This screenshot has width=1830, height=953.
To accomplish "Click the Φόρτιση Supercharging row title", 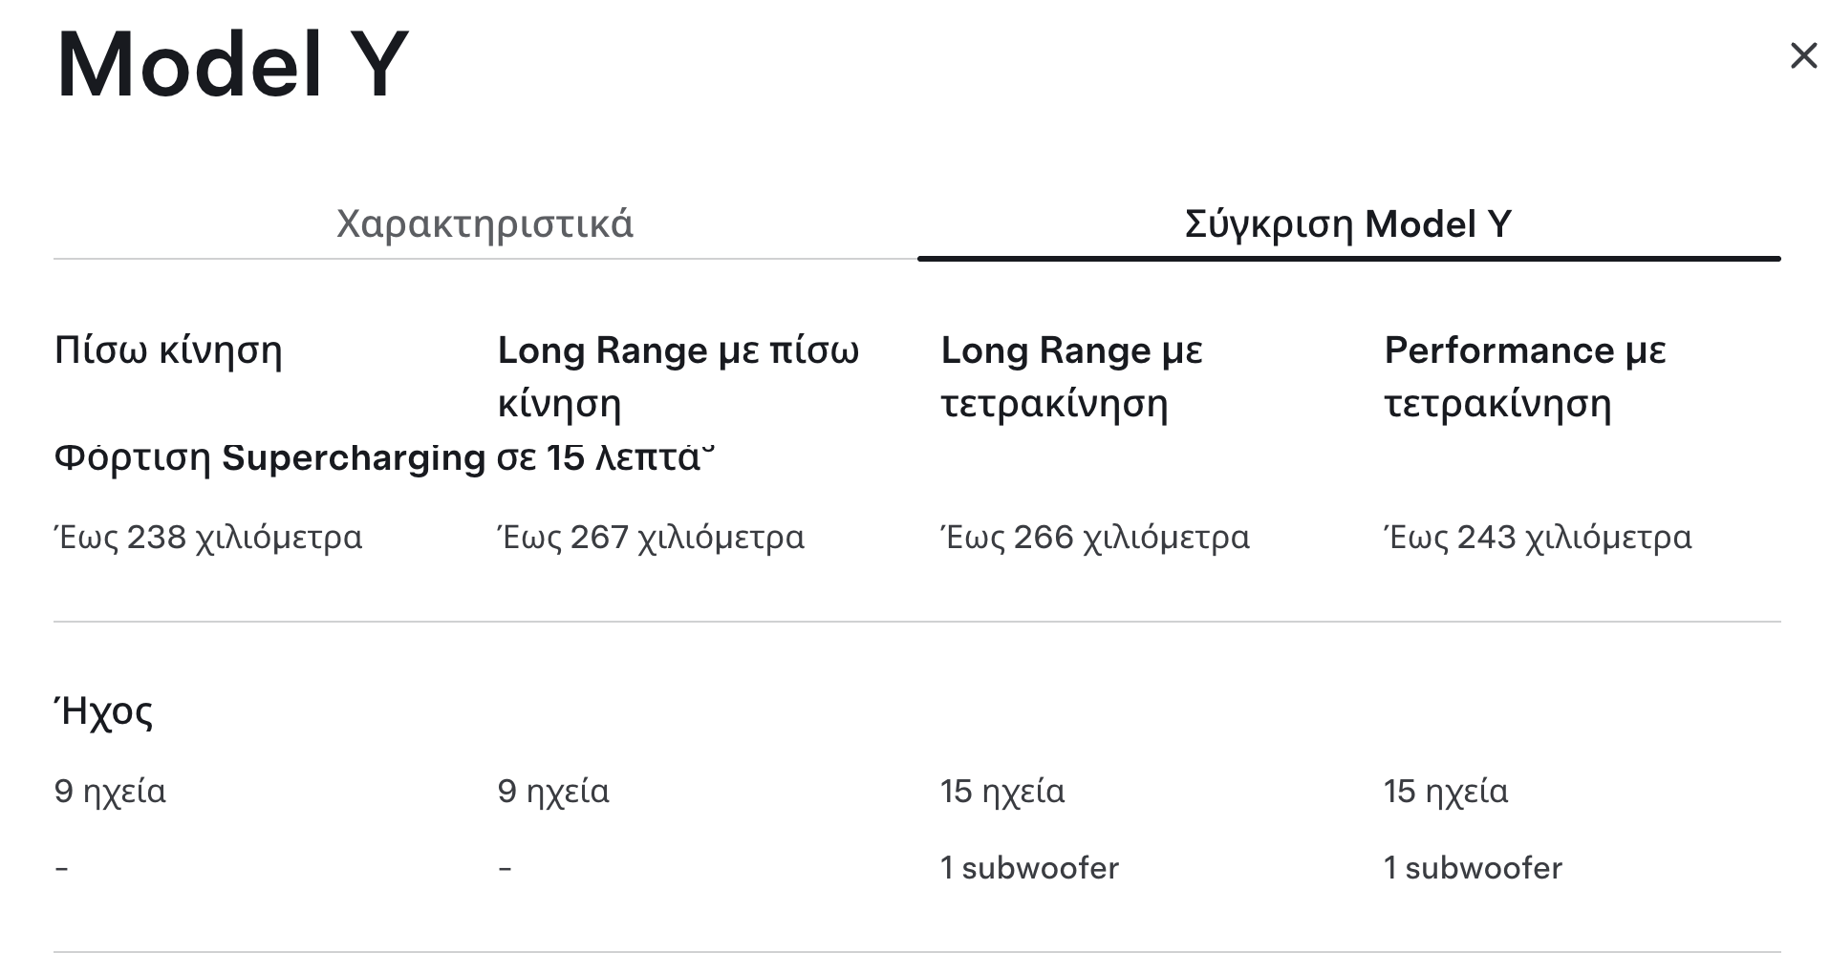I will [x=382, y=458].
